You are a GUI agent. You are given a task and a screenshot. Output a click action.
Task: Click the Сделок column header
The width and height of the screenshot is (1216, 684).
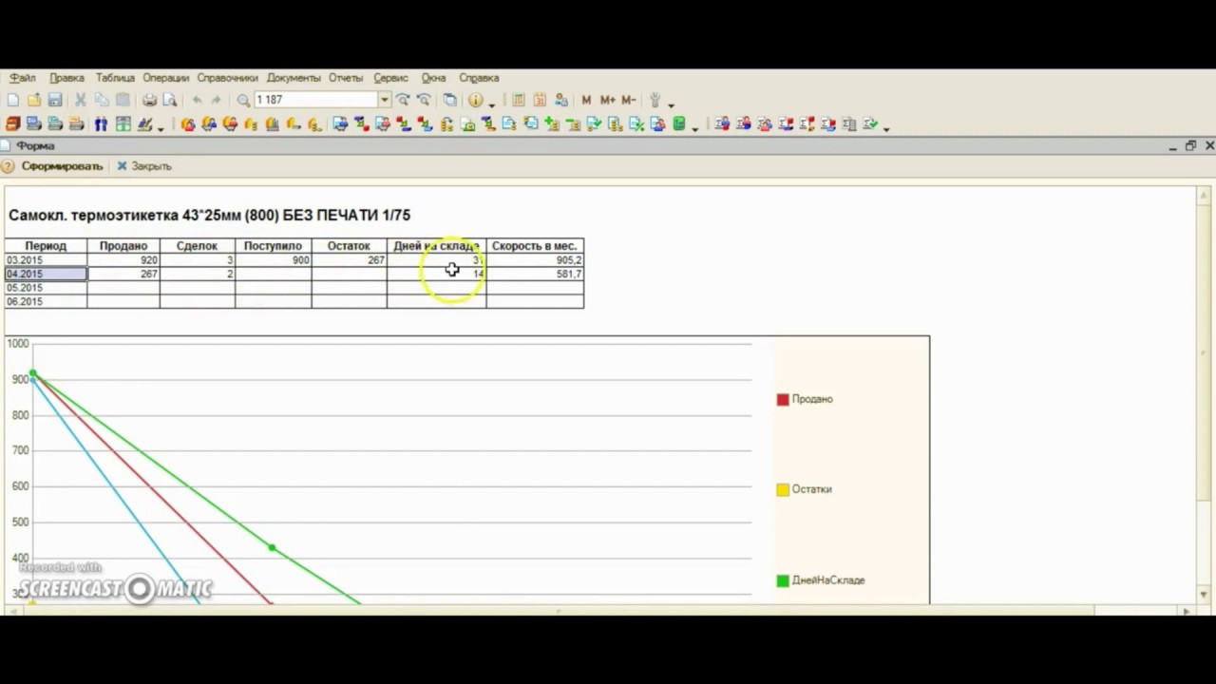pos(198,246)
